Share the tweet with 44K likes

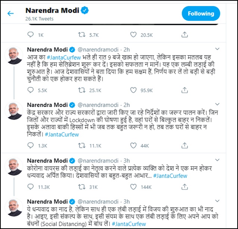[x=185, y=145]
